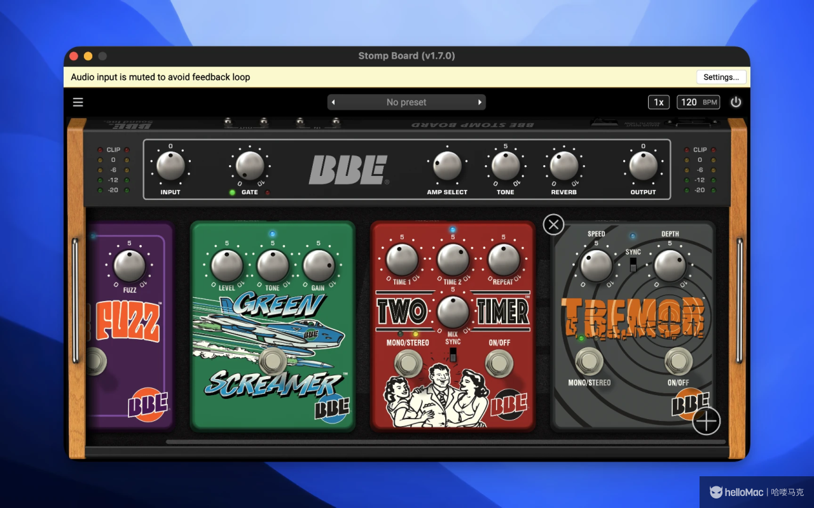Click the right output CLIP meter LED
814x508 pixels.
click(714, 150)
